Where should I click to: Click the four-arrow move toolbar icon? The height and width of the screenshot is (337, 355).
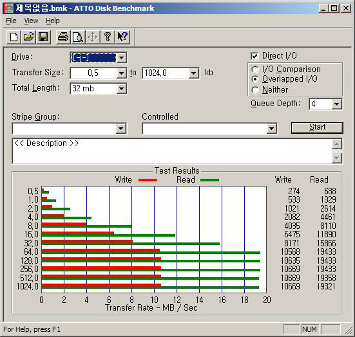tap(93, 37)
